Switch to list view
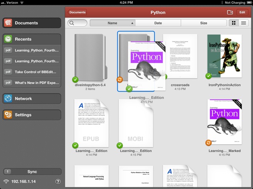 (x=243, y=23)
